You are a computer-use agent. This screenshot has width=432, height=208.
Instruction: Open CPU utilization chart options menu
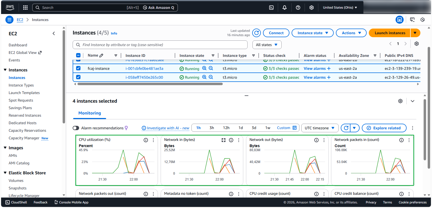point(153,140)
